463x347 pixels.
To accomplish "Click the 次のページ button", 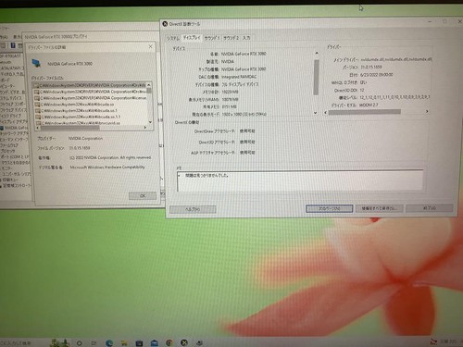I will coord(329,209).
